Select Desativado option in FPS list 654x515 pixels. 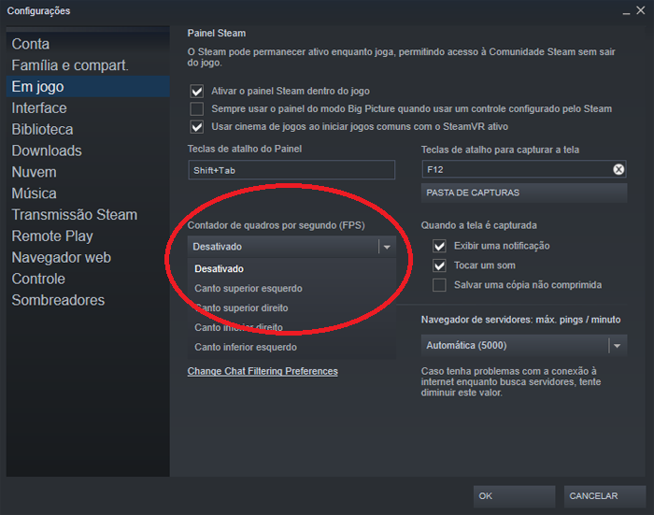click(x=291, y=269)
